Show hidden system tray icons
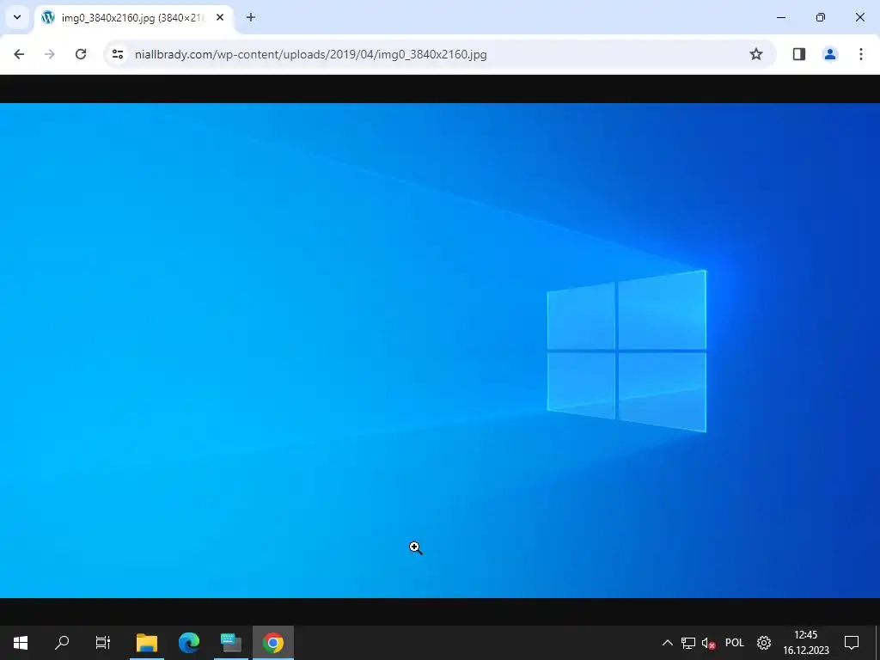Viewport: 880px width, 660px height. 667,643
